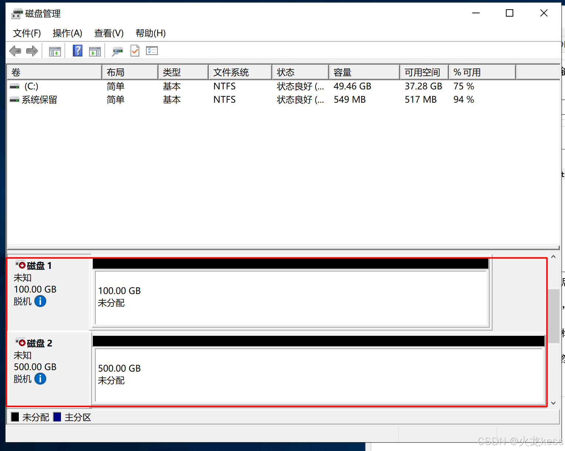
Task: Click the disk pane scrollbar thumb
Action: click(x=553, y=316)
